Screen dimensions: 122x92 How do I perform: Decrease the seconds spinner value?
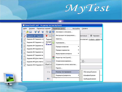(83, 62)
